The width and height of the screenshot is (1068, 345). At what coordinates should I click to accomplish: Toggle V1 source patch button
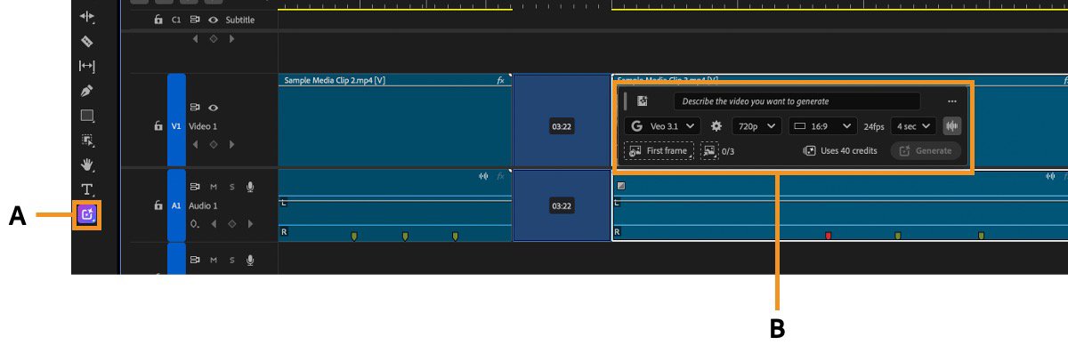(176, 126)
